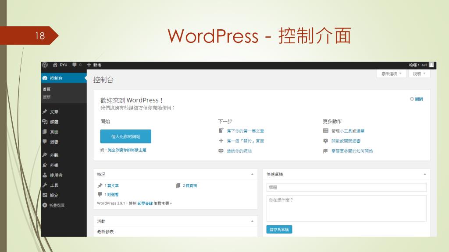Collapse the 概況 panel with its arrow
This screenshot has height=252, width=449.
click(252, 174)
